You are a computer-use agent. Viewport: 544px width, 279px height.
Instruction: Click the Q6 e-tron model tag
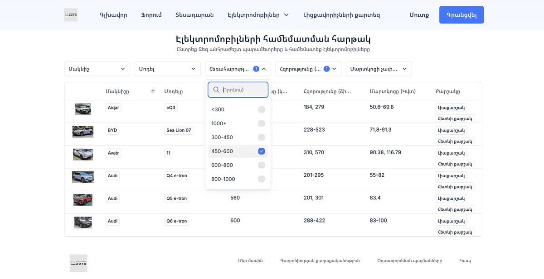pyautogui.click(x=177, y=221)
